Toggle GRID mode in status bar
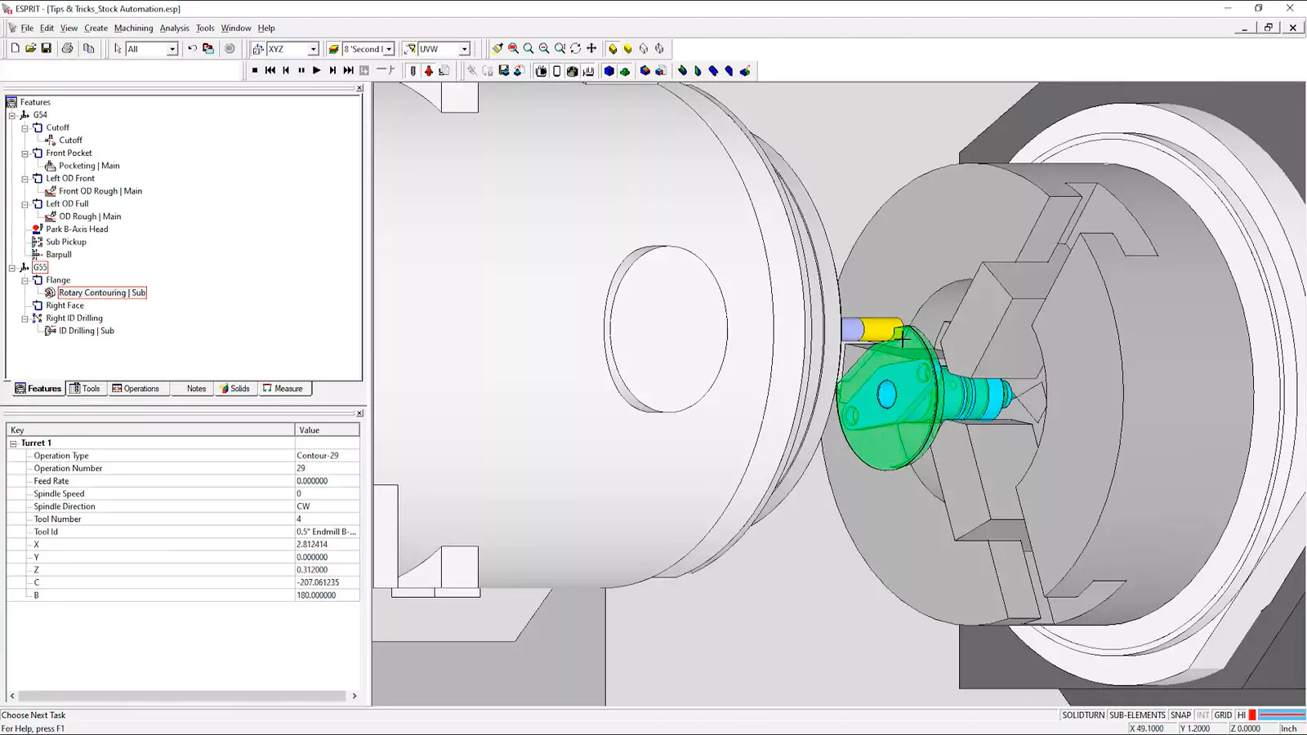 pos(1223,715)
